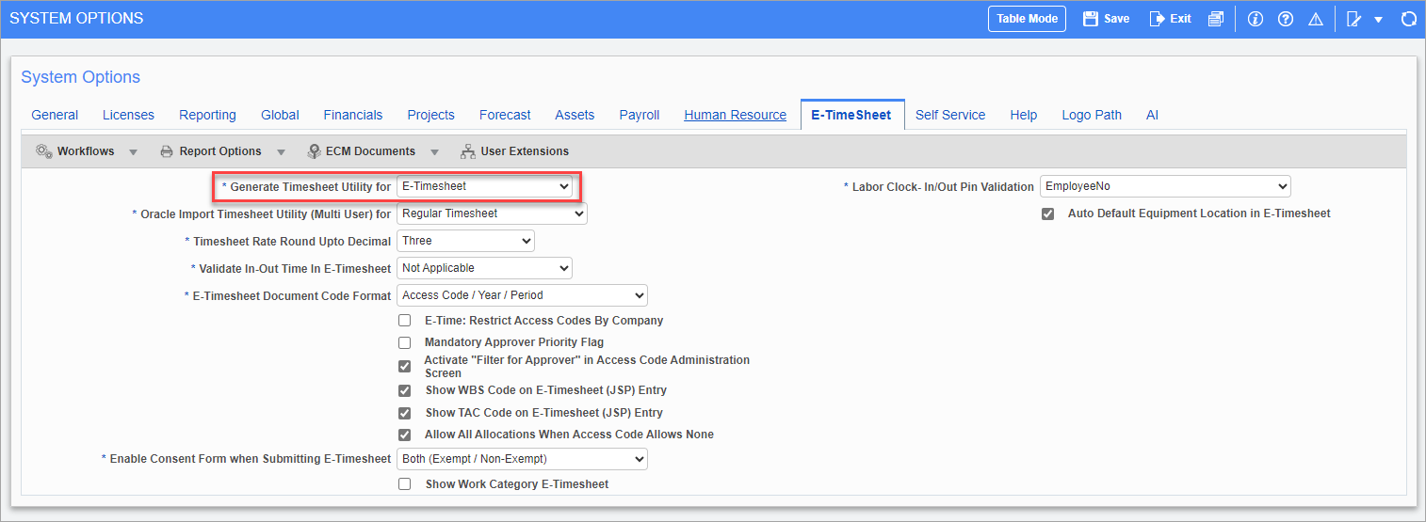Switch to the Projects tab

430,115
